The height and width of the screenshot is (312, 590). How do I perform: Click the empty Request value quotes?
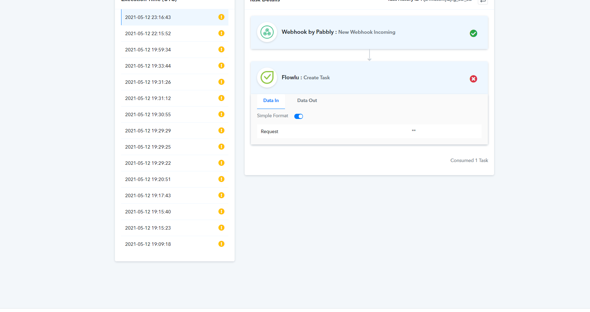[414, 131]
